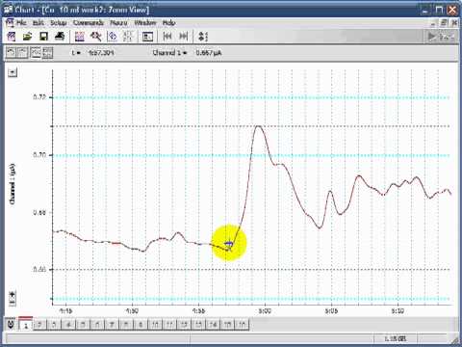
Task: Click the memory readout in the status bar
Action: pyautogui.click(x=396, y=338)
